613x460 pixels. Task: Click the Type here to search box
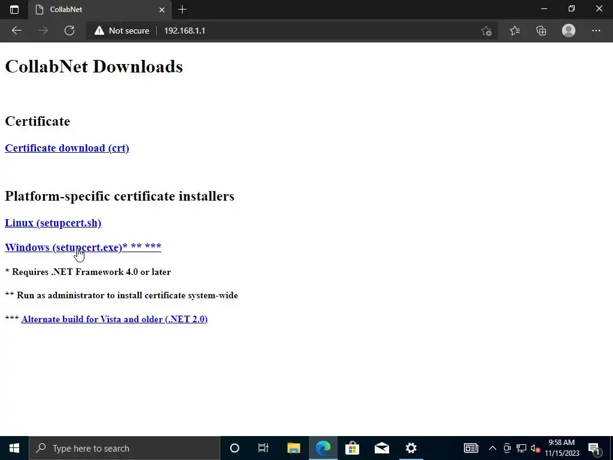(125, 448)
